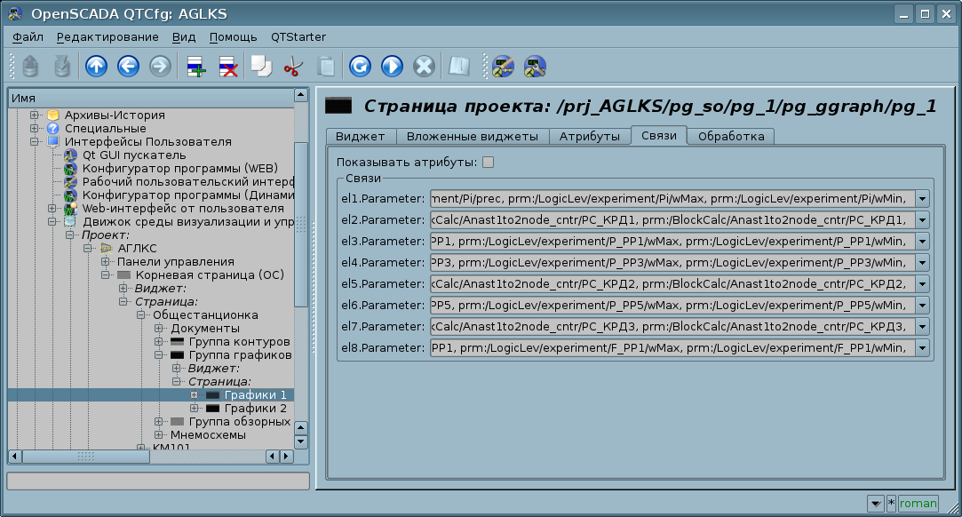
Task: Enable the 'Показывать атрибуты' checkbox
Action: click(x=488, y=163)
